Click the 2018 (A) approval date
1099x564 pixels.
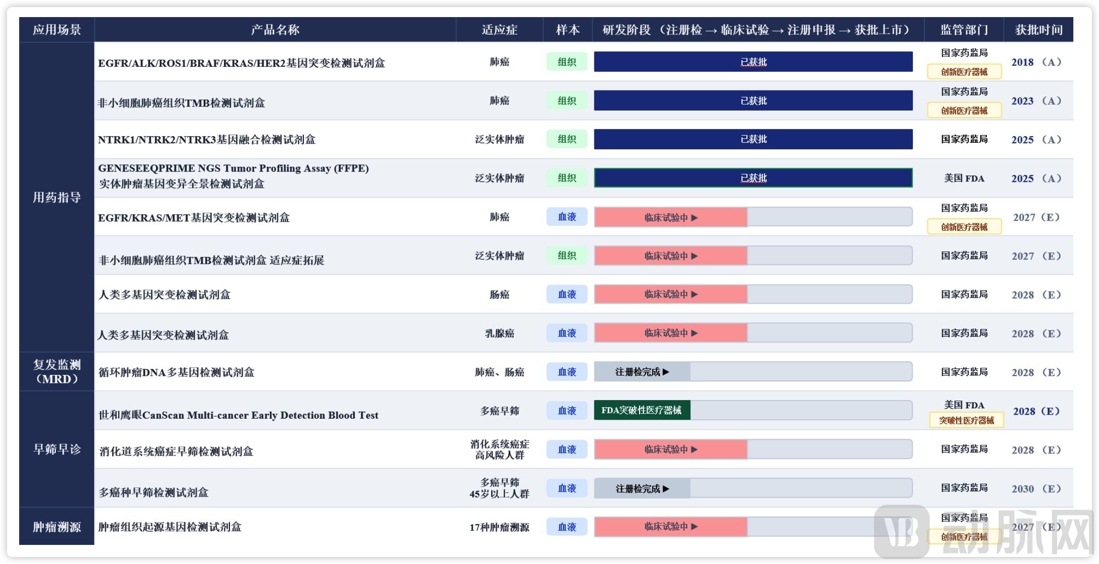pyautogui.click(x=1037, y=62)
